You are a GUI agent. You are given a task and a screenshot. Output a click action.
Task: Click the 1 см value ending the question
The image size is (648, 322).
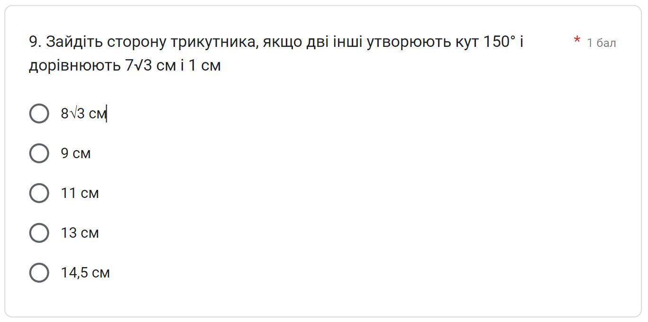(x=205, y=65)
